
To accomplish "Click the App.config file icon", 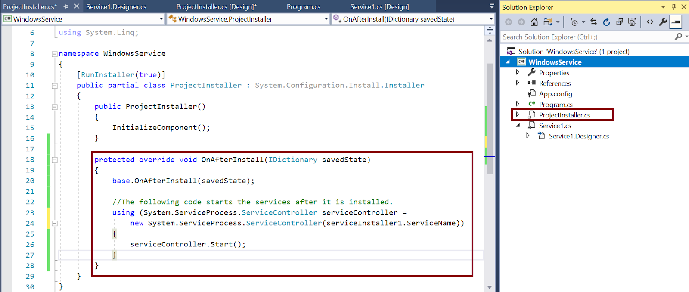I will (532, 93).
